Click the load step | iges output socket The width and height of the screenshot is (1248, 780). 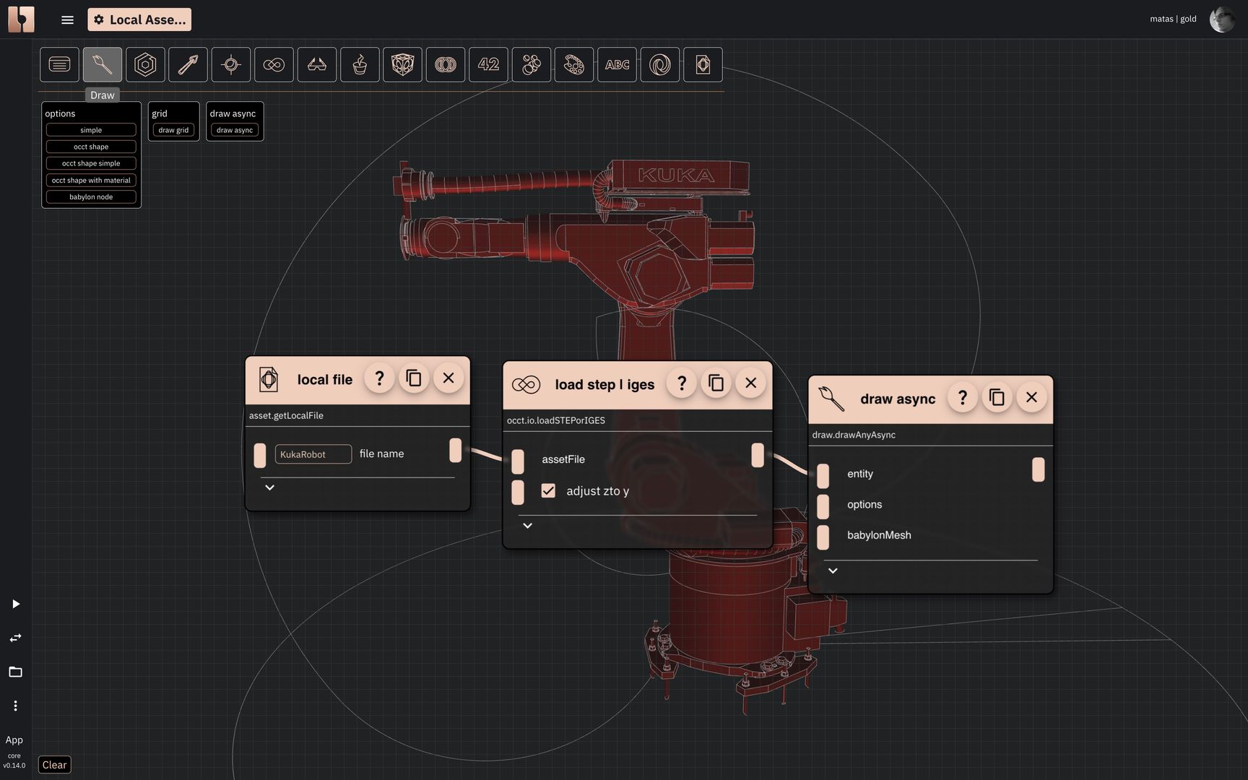[x=758, y=455]
